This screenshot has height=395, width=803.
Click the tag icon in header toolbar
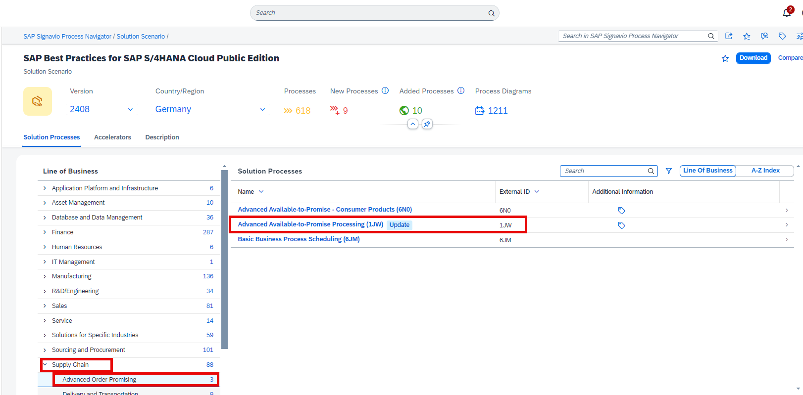(x=782, y=36)
